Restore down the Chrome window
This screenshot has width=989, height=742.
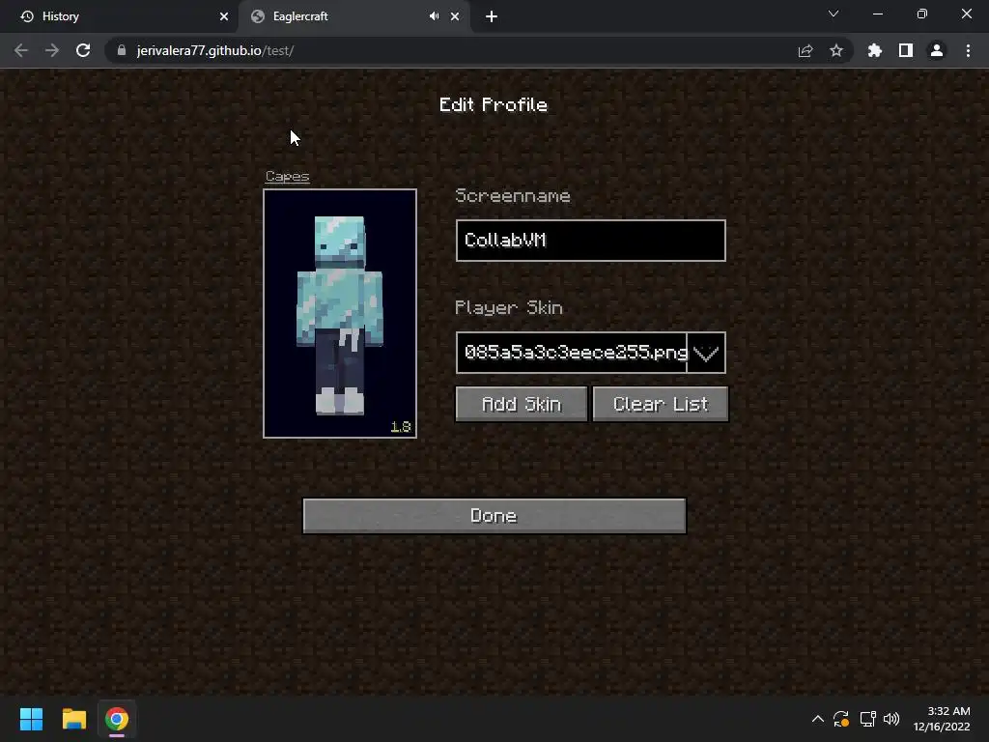pos(922,14)
